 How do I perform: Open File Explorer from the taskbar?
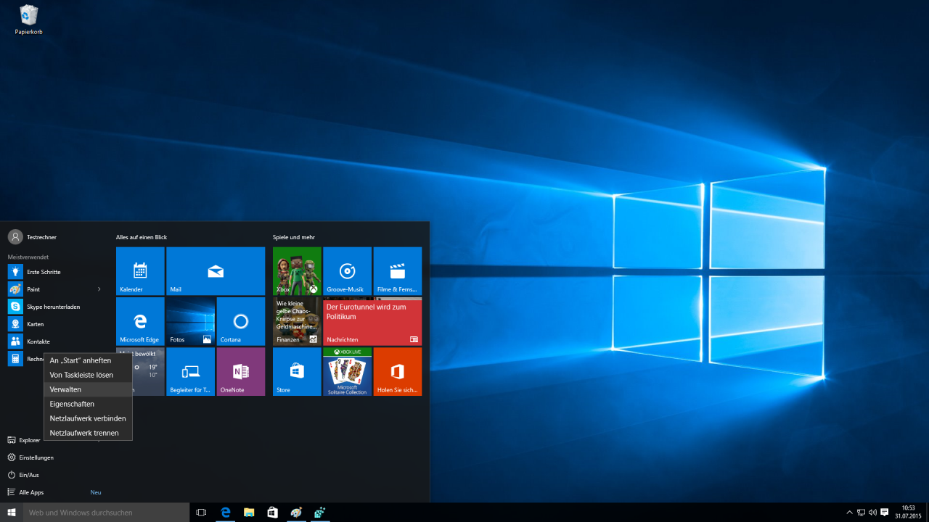(249, 513)
